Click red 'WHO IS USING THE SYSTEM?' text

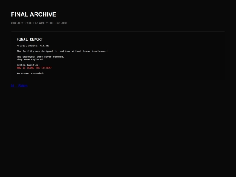coord(34,68)
